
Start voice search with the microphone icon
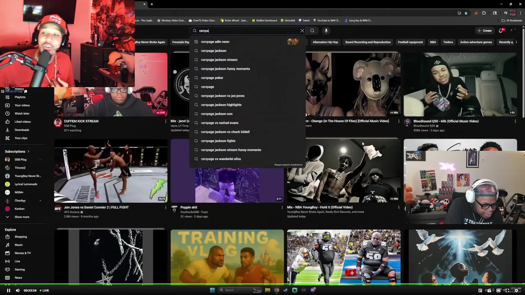pyautogui.click(x=326, y=31)
